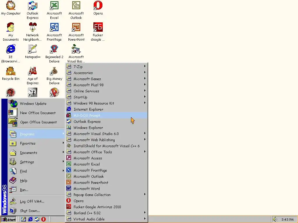
Task: Expand Microsoft Office Tools folder
Action: [x=107, y=152]
